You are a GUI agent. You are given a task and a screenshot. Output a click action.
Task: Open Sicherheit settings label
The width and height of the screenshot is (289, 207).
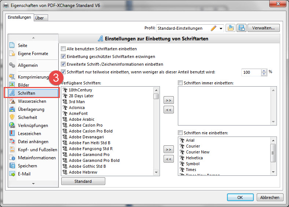(28, 117)
